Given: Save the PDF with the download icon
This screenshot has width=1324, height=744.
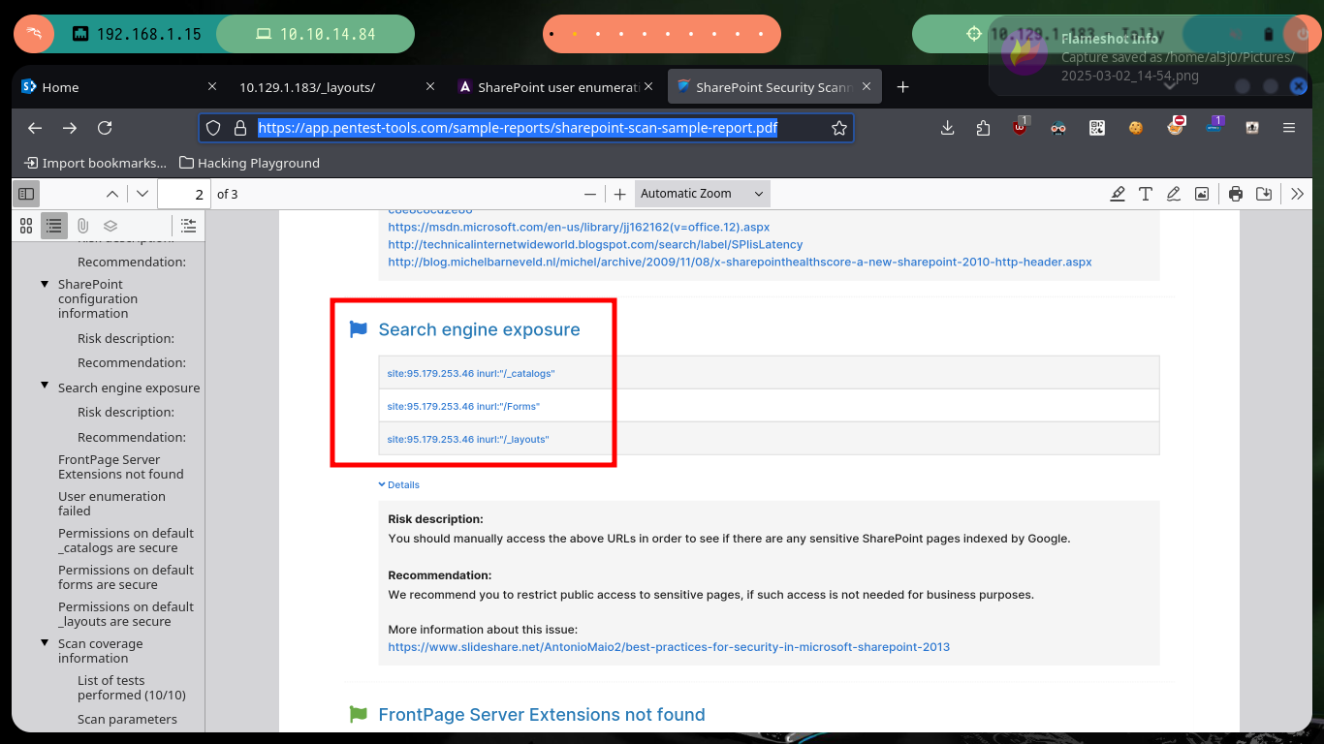Looking at the screenshot, I should (x=1264, y=194).
